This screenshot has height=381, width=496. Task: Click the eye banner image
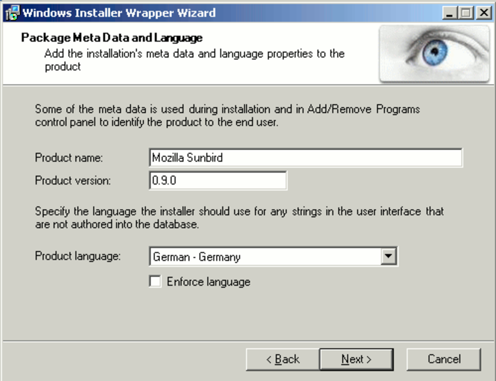tap(434, 54)
